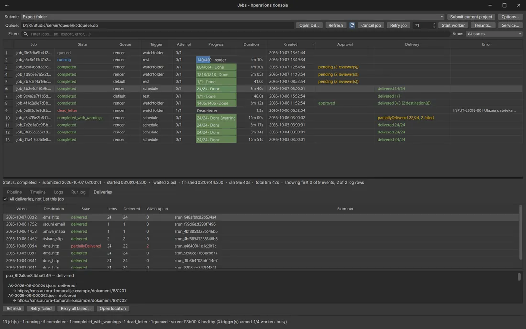Open the Submit Export folder dropdown
Image resolution: width=526 pixels, height=329 pixels.
coord(232,17)
